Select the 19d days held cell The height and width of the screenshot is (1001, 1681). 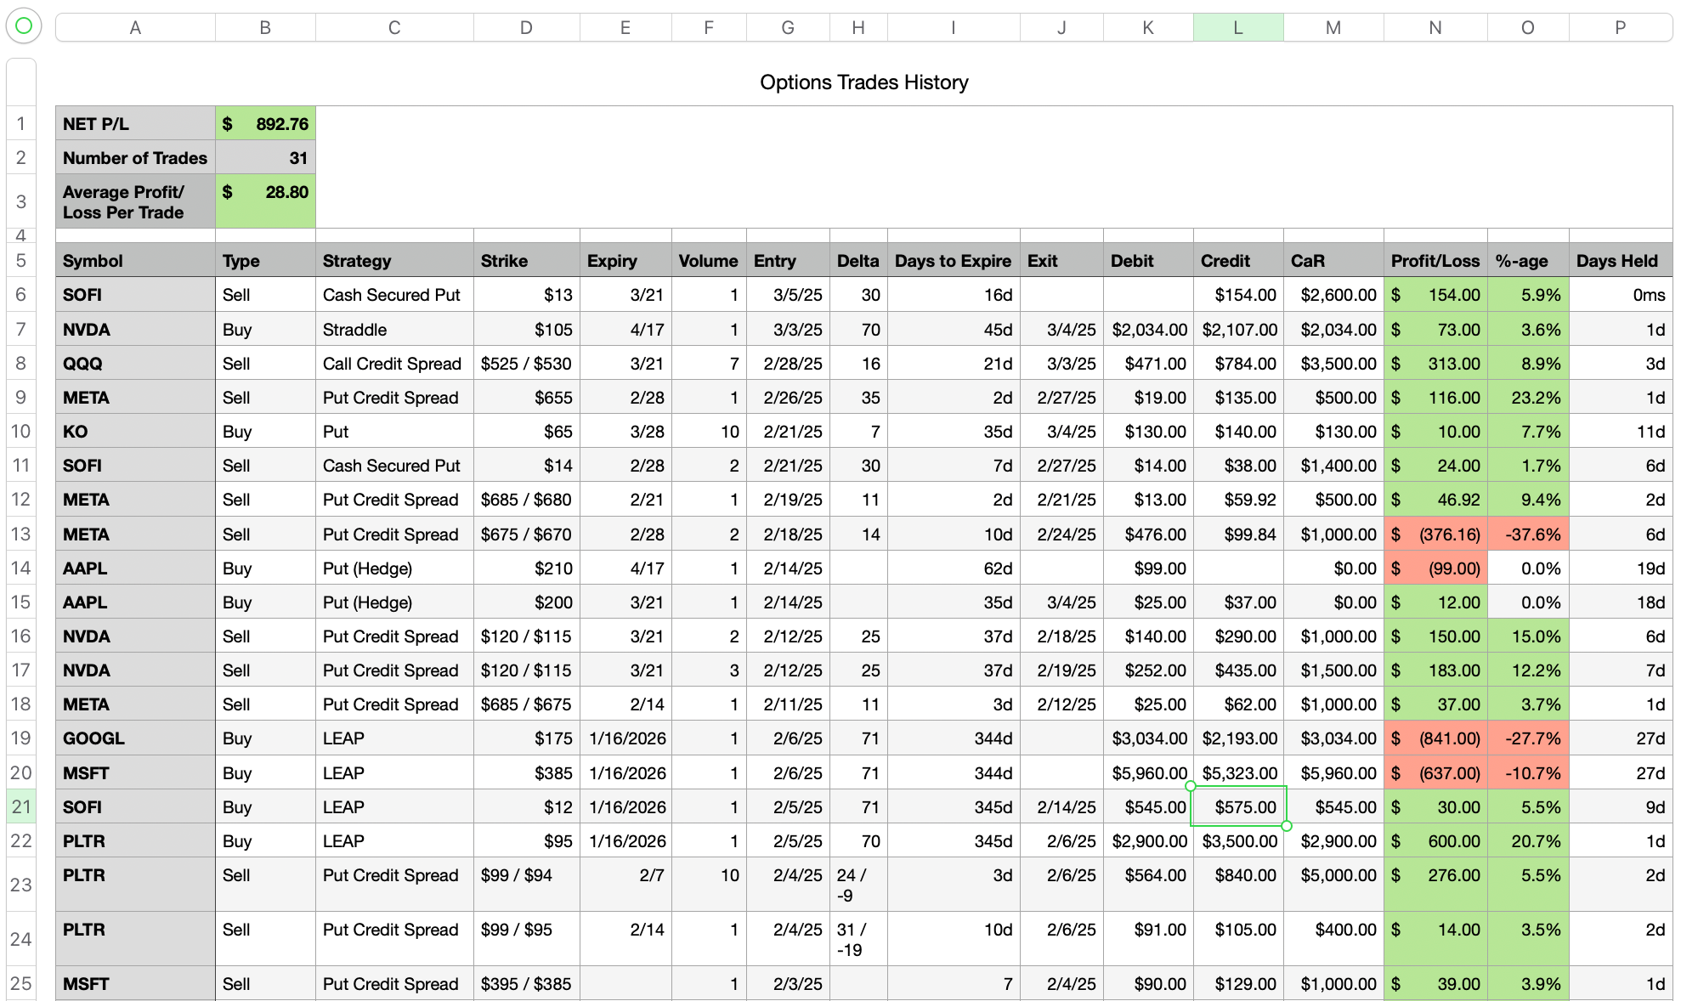click(x=1621, y=568)
